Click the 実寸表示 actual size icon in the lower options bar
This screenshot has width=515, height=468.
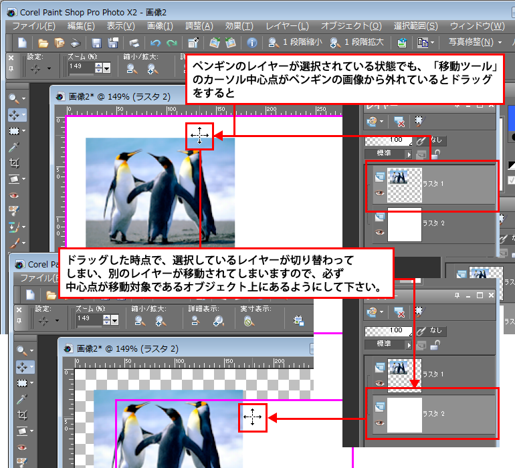click(x=249, y=321)
